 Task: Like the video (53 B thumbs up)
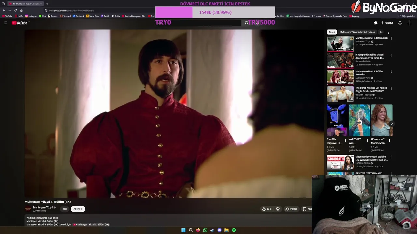point(266,209)
